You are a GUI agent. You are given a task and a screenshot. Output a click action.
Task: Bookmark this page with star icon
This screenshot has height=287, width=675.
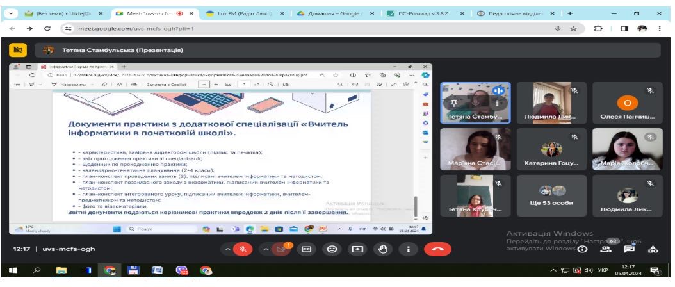[x=574, y=29]
